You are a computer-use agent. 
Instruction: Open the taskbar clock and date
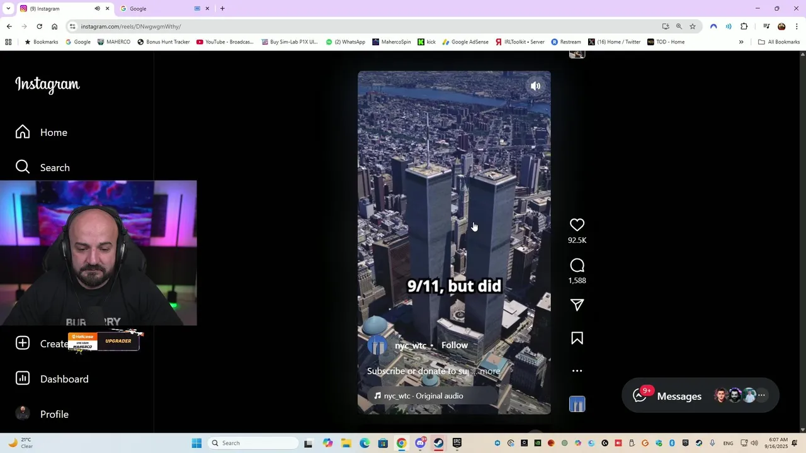tap(778, 443)
